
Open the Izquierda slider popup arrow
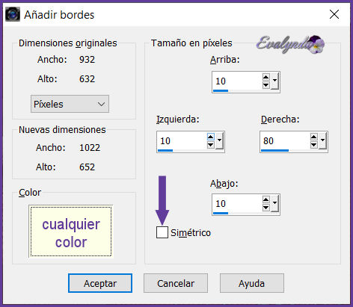point(219,140)
